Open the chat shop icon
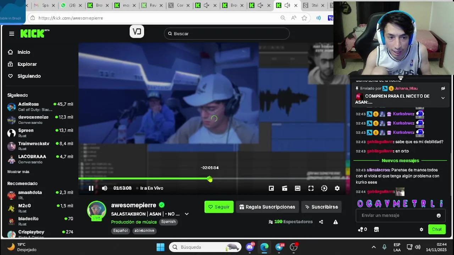The image size is (454, 255). (376, 229)
